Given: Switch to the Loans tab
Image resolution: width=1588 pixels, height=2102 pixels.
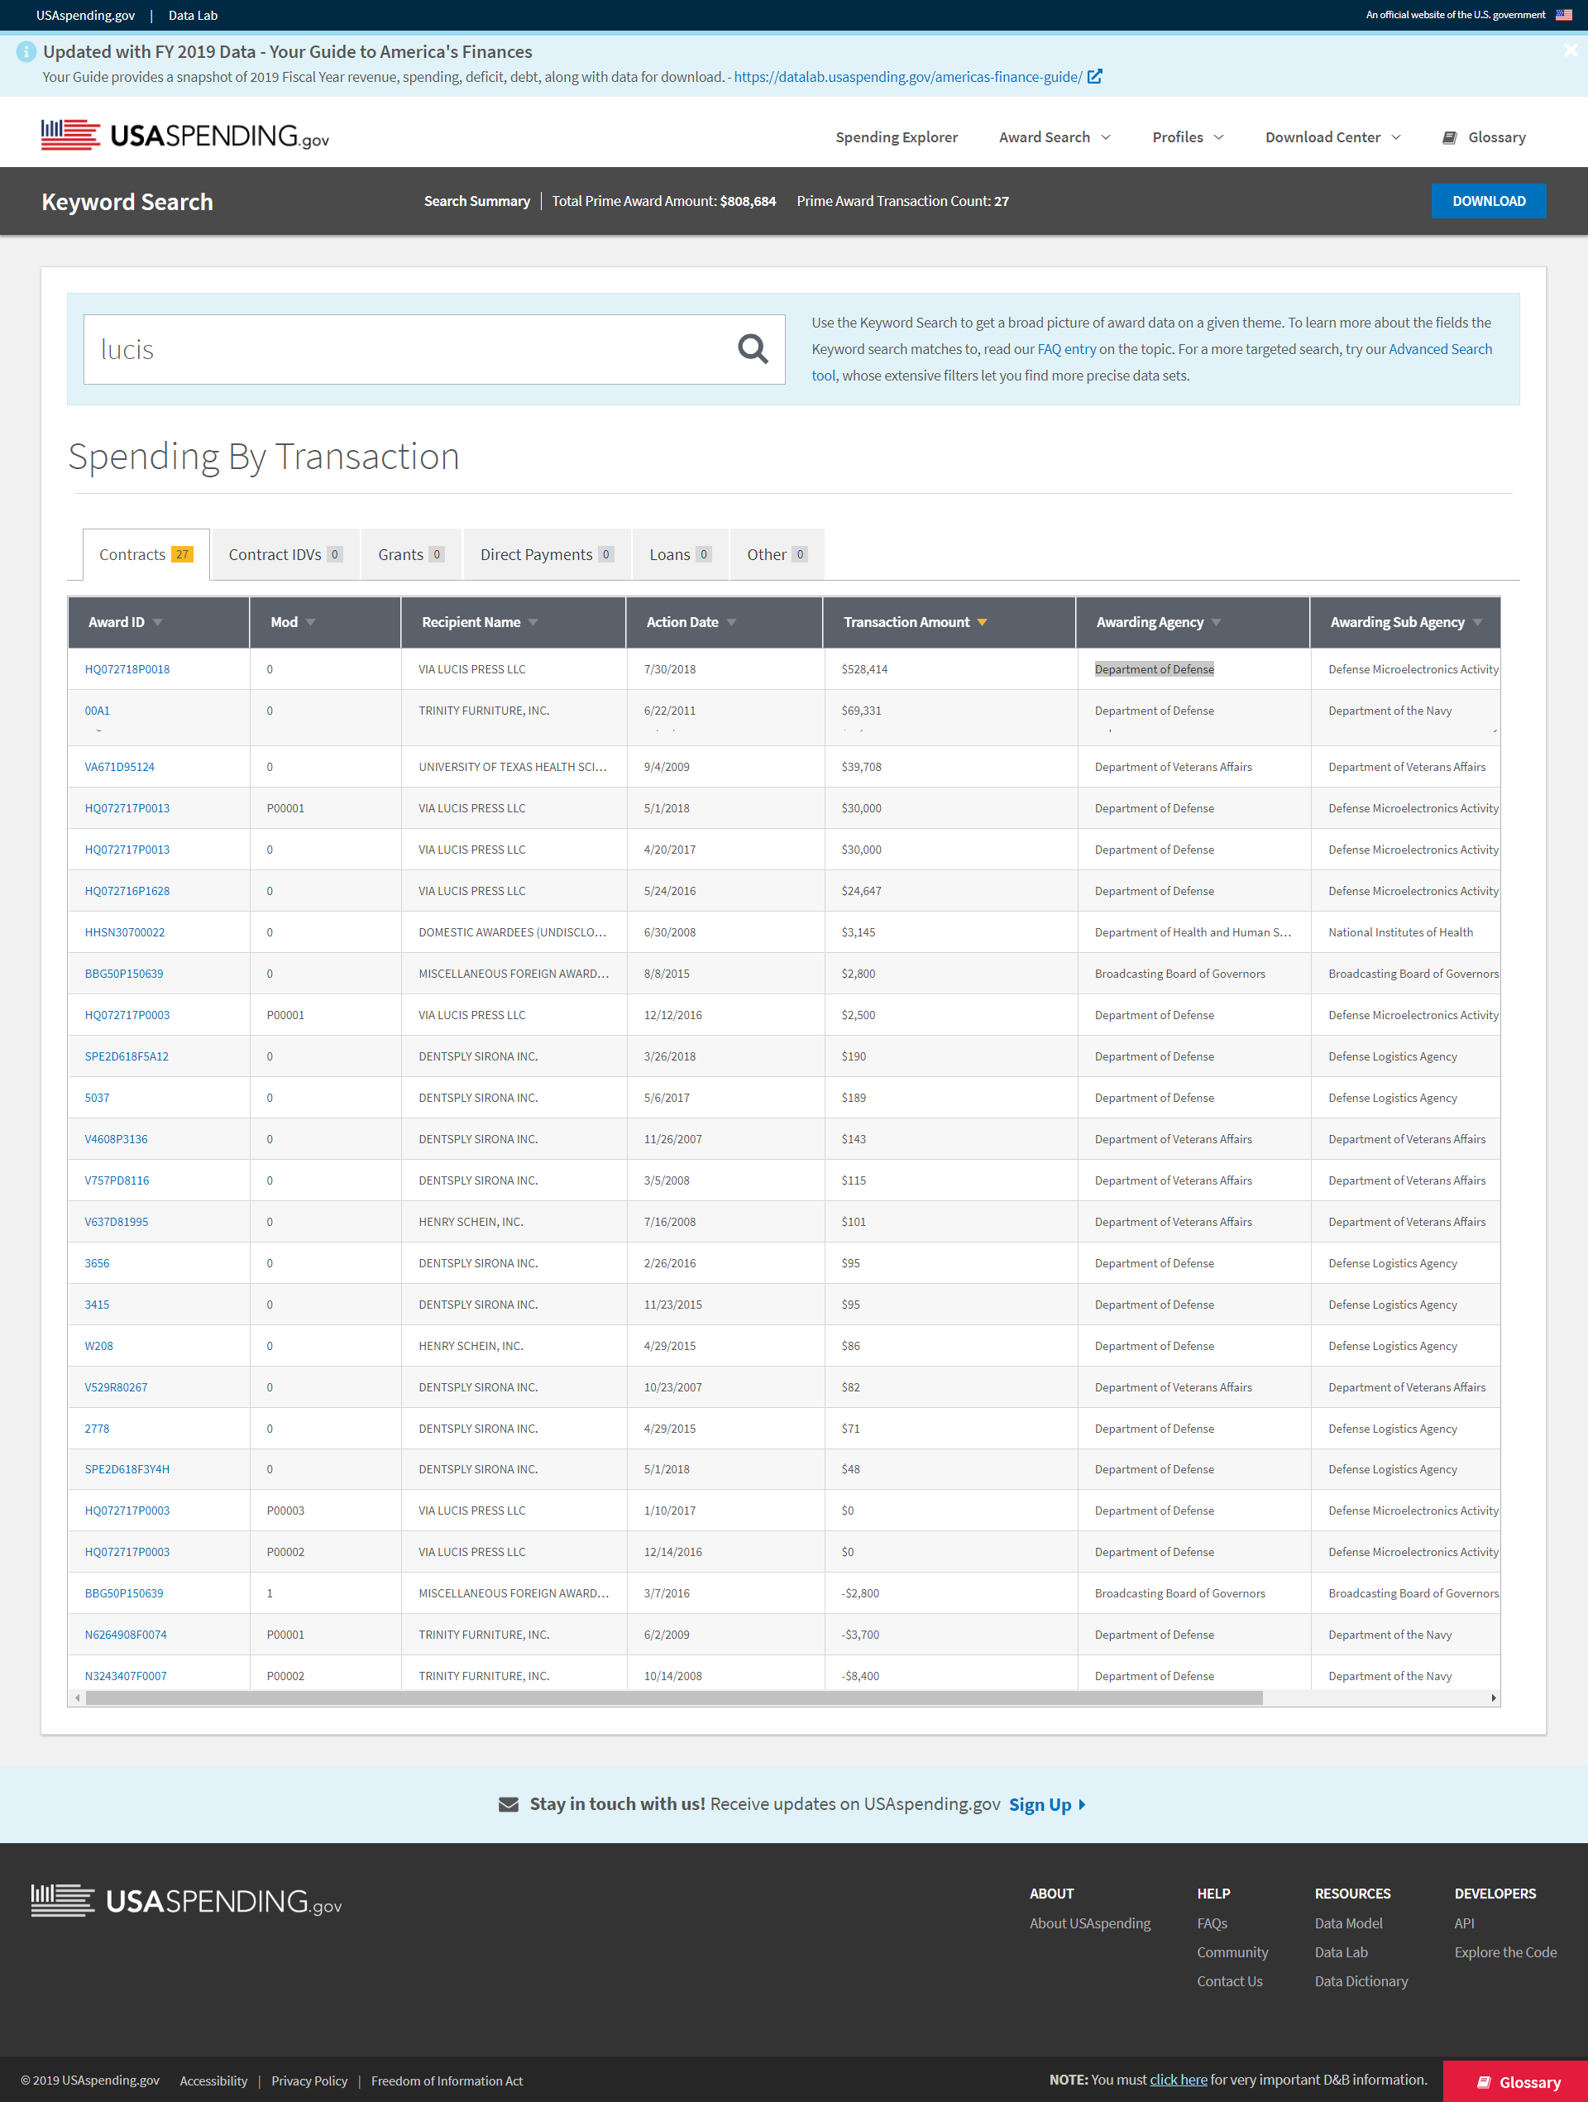Looking at the screenshot, I should (680, 554).
